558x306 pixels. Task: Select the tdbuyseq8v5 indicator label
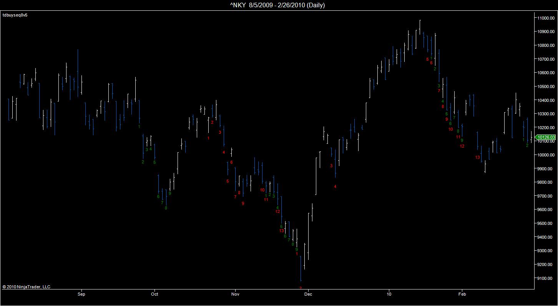pyautogui.click(x=15, y=15)
